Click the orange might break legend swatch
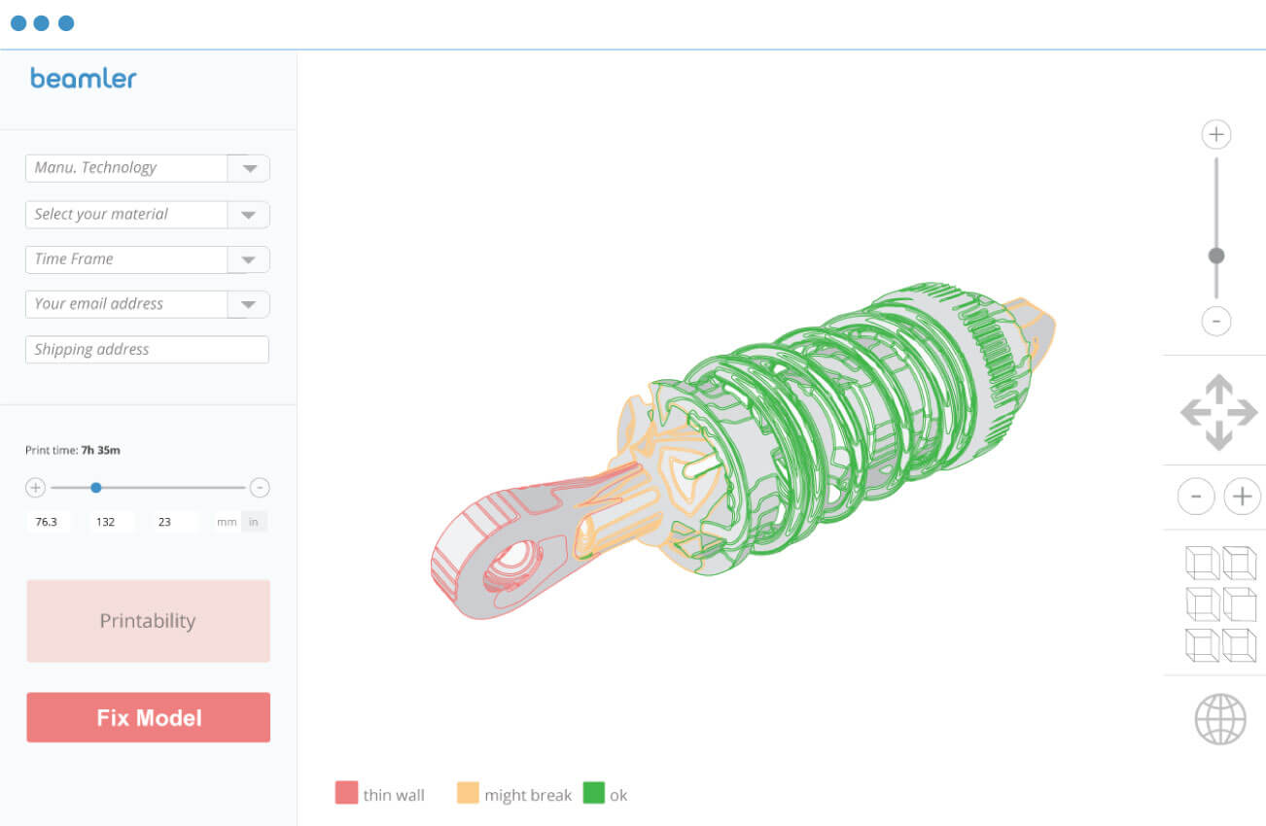 (x=468, y=792)
